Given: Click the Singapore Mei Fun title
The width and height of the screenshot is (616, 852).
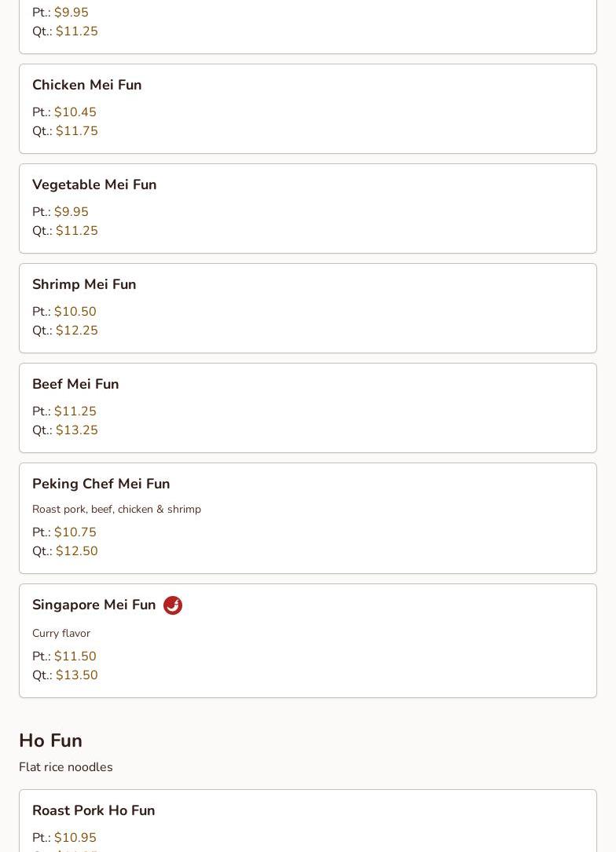Looking at the screenshot, I should 94,605.
